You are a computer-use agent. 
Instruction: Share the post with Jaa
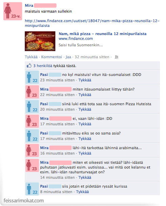[x=68, y=57]
